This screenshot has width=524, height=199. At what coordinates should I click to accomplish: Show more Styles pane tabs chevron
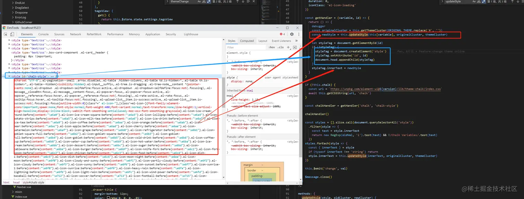coord(296,41)
